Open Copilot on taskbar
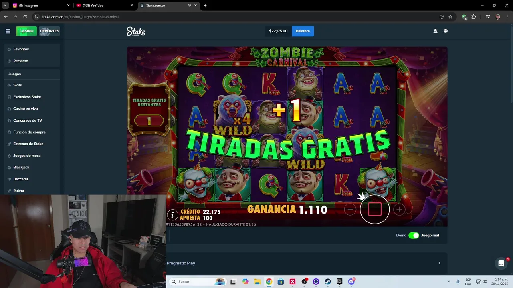 click(x=245, y=282)
